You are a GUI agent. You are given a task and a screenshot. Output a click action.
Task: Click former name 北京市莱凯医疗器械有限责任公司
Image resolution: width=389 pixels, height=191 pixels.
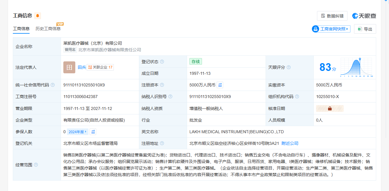click(110, 50)
